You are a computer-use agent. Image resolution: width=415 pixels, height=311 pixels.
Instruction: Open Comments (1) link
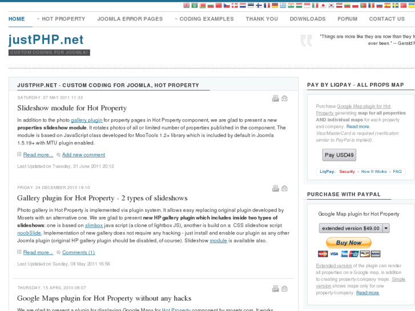click(x=79, y=252)
